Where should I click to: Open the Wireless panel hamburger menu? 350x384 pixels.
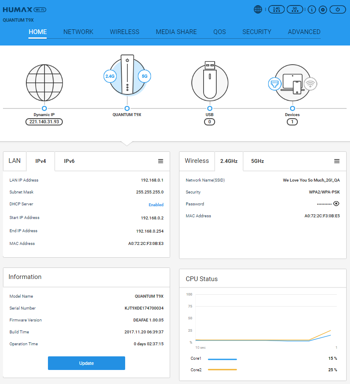click(337, 161)
